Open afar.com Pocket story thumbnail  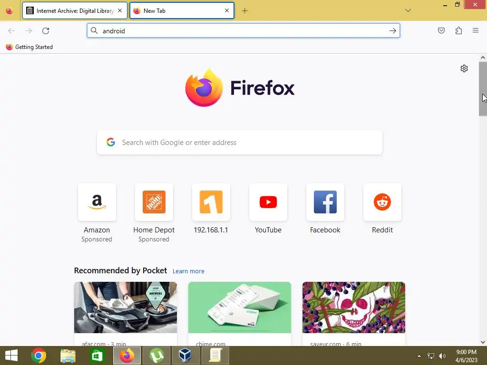pyautogui.click(x=126, y=307)
